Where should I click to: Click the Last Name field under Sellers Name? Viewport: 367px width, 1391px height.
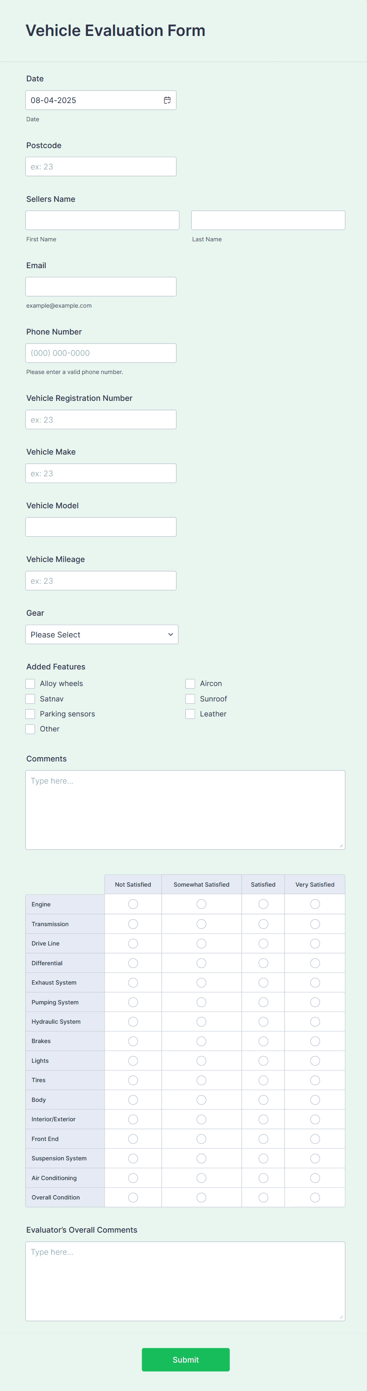tap(268, 220)
